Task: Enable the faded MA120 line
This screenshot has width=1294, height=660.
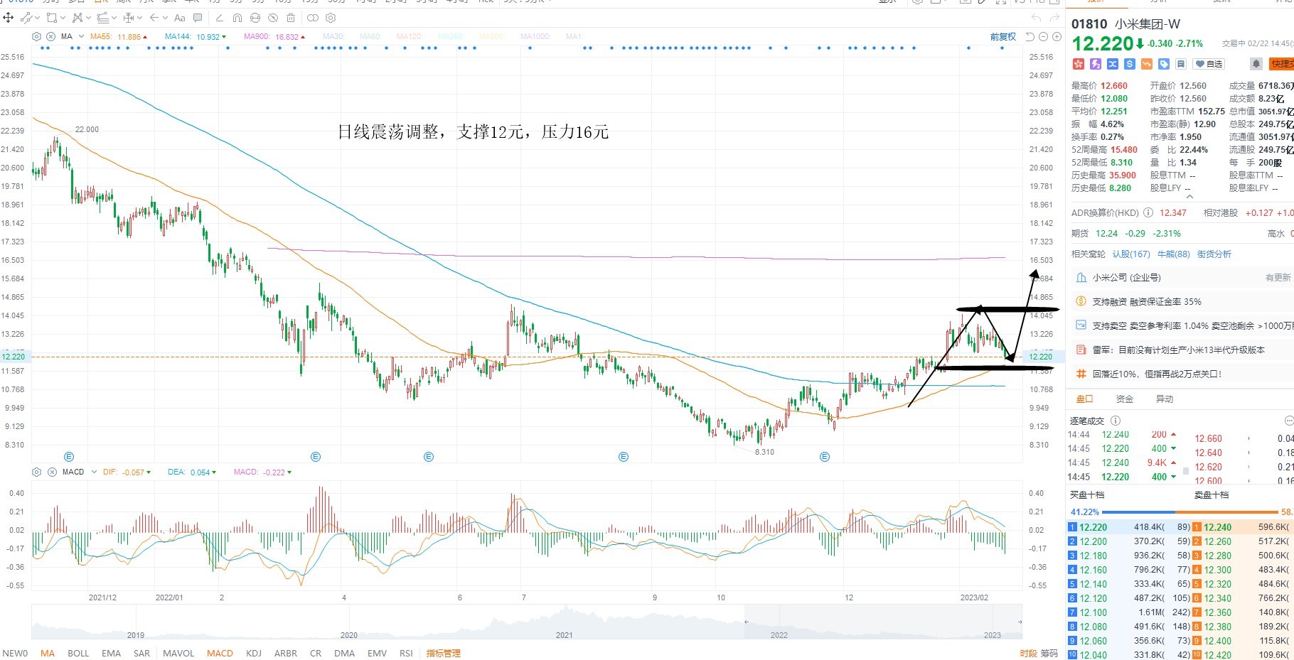Action: click(410, 36)
